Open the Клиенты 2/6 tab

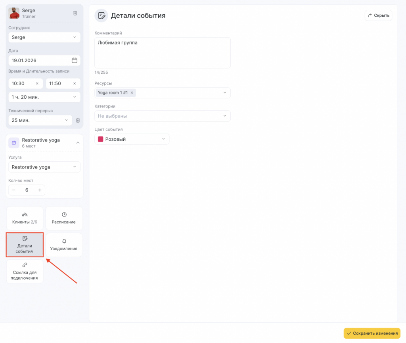point(25,218)
